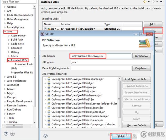
Task: Select the Terminal tree item
Action: [x=12, y=122]
